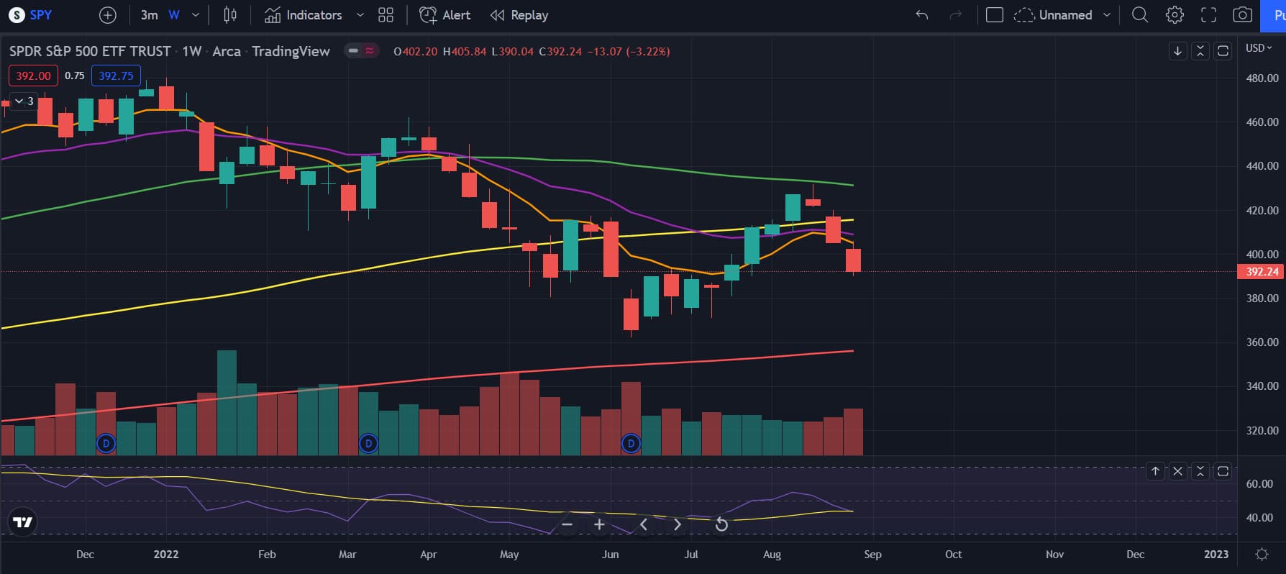Click the redo arrow icon
The image size is (1286, 574).
click(955, 15)
